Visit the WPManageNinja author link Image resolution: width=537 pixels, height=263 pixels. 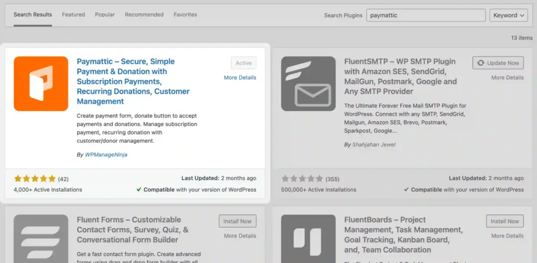point(106,155)
